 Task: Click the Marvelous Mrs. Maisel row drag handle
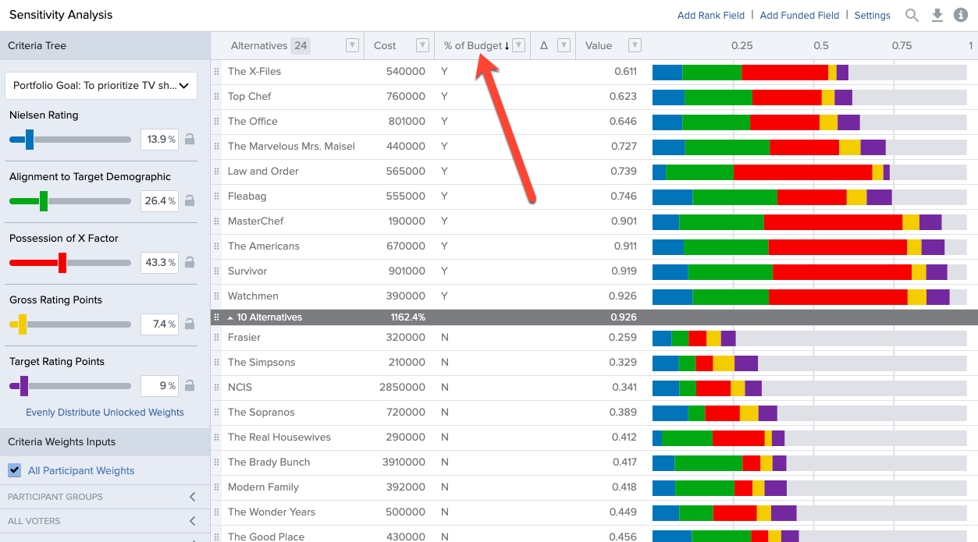click(216, 146)
